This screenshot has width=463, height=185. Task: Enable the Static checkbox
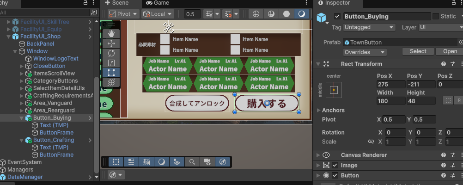tap(436, 17)
